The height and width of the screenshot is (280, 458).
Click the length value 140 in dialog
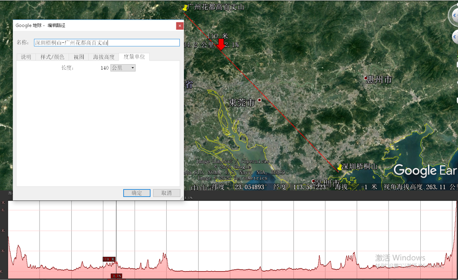[105, 68]
